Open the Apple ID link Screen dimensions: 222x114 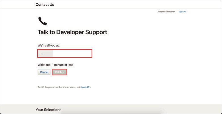85,87
